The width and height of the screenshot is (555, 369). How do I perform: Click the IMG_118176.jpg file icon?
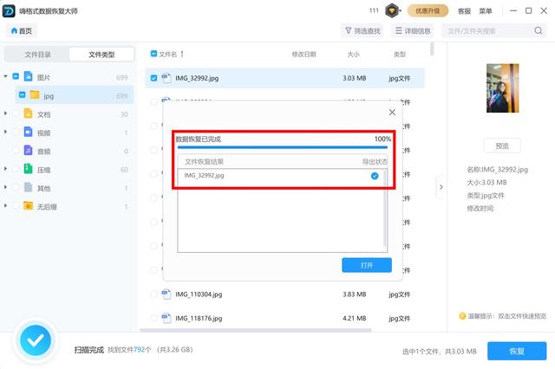(166, 318)
